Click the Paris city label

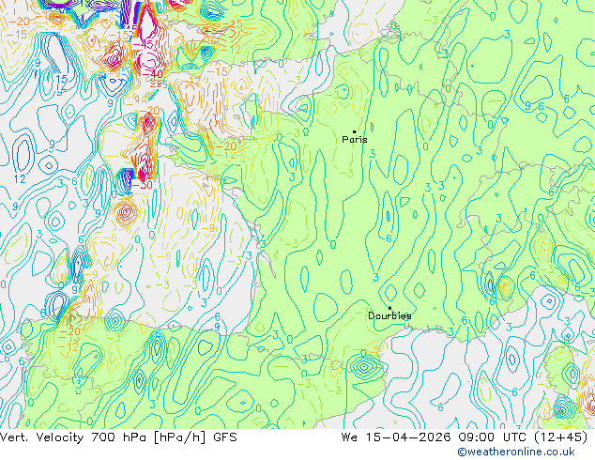tap(355, 139)
